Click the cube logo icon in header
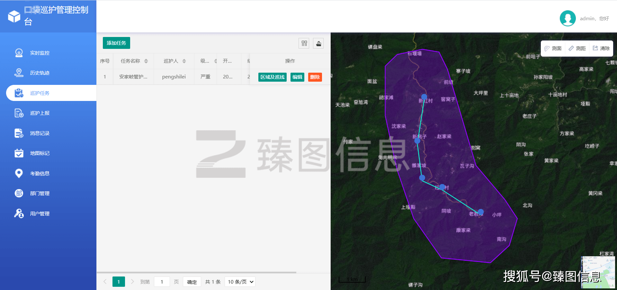The height and width of the screenshot is (290, 617). pyautogui.click(x=14, y=16)
